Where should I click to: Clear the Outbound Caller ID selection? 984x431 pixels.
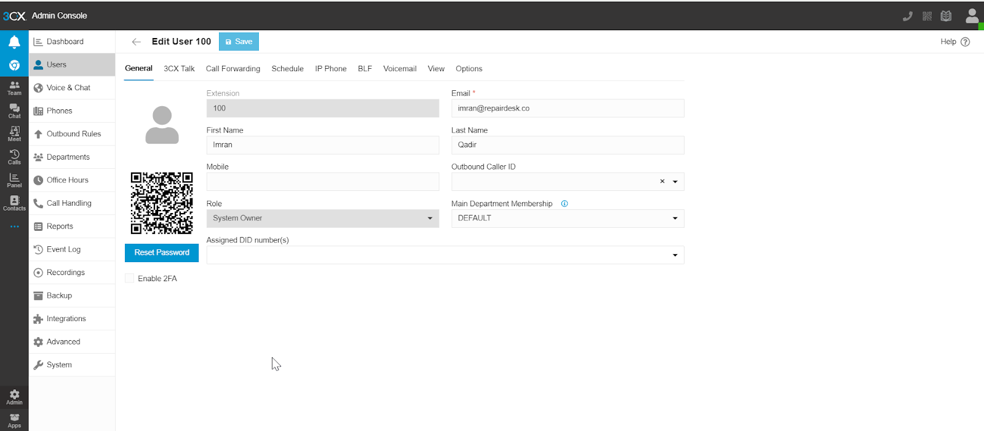[662, 182]
